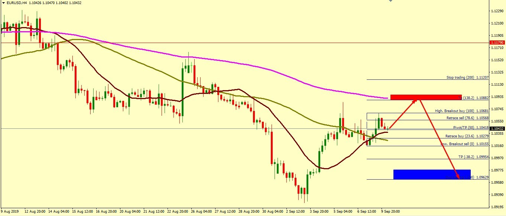Image resolution: width=506 pixels, height=216 pixels.
Task: Click the 9 Sep 20:00 time axis label
Action: click(x=390, y=212)
